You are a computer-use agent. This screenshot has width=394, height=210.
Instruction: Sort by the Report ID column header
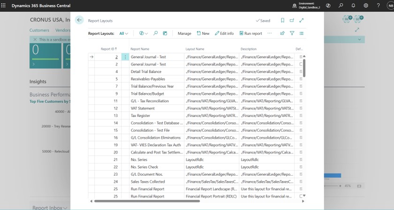coord(108,49)
